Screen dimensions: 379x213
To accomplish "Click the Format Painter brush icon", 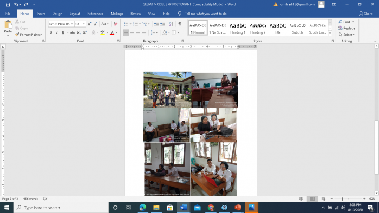I will coord(17,35).
